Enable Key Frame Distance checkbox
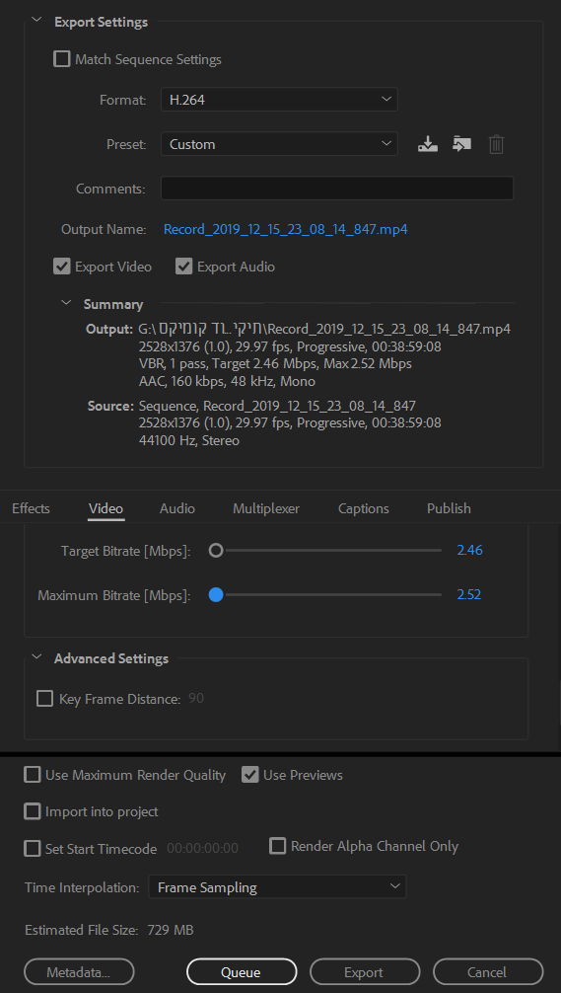The height and width of the screenshot is (993, 561). 44,699
